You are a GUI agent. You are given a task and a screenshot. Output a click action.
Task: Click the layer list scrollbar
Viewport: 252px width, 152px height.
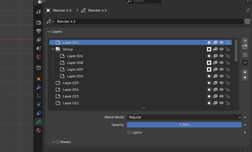[236, 50]
